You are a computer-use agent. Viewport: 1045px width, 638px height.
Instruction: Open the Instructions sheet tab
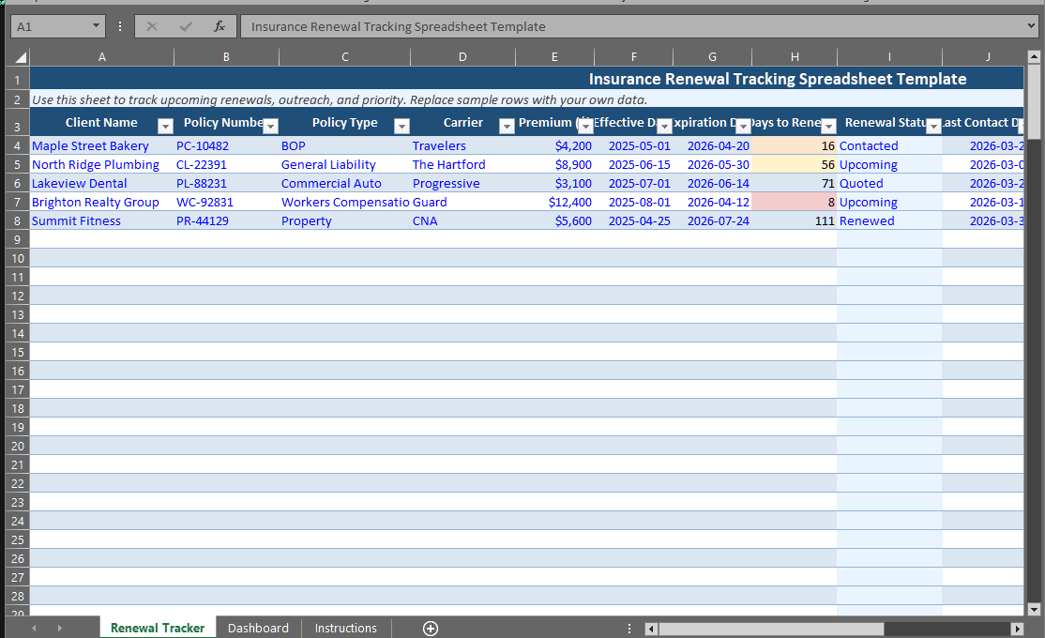tap(345, 628)
